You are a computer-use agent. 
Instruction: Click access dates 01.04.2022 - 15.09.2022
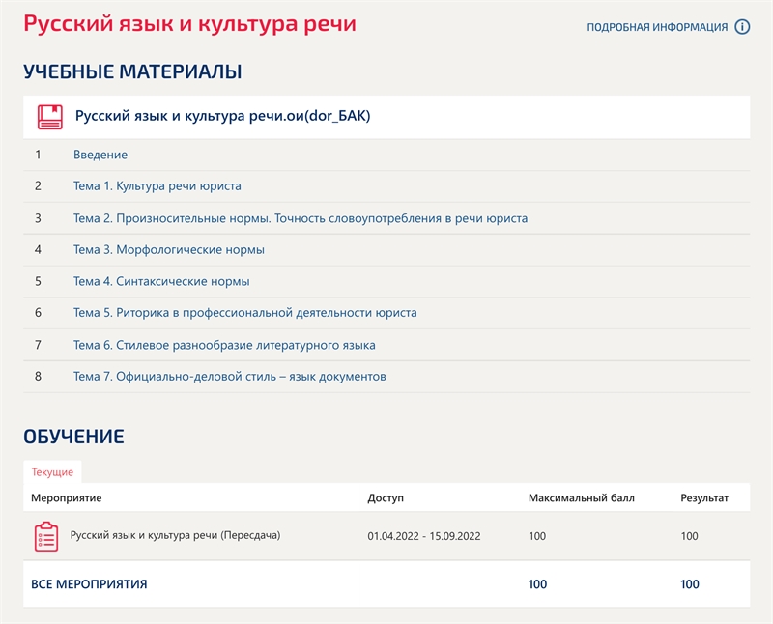coord(424,536)
